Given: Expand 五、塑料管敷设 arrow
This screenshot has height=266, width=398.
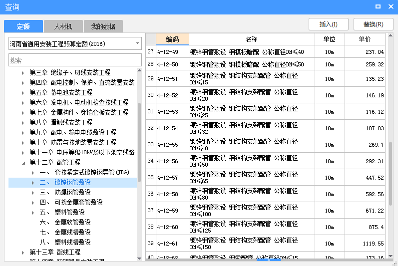Looking at the screenshot, I should click(x=33, y=213).
